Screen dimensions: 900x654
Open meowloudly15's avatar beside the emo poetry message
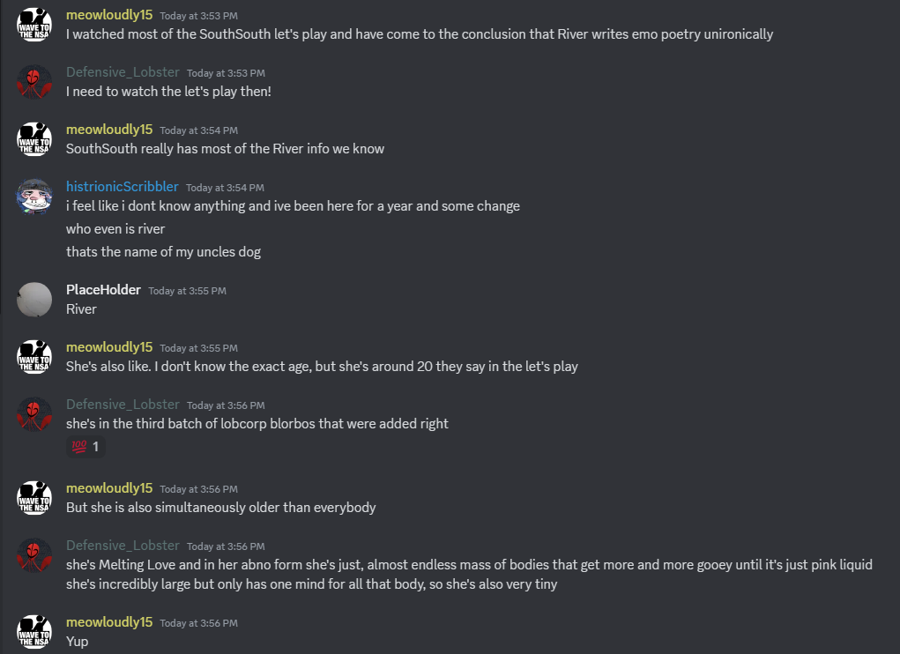34,25
